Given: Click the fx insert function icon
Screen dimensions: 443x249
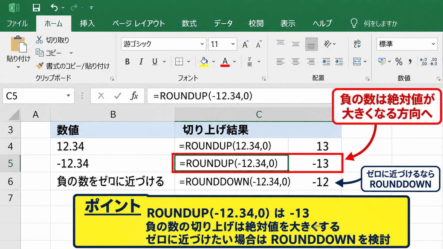Looking at the screenshot, I should tap(134, 96).
